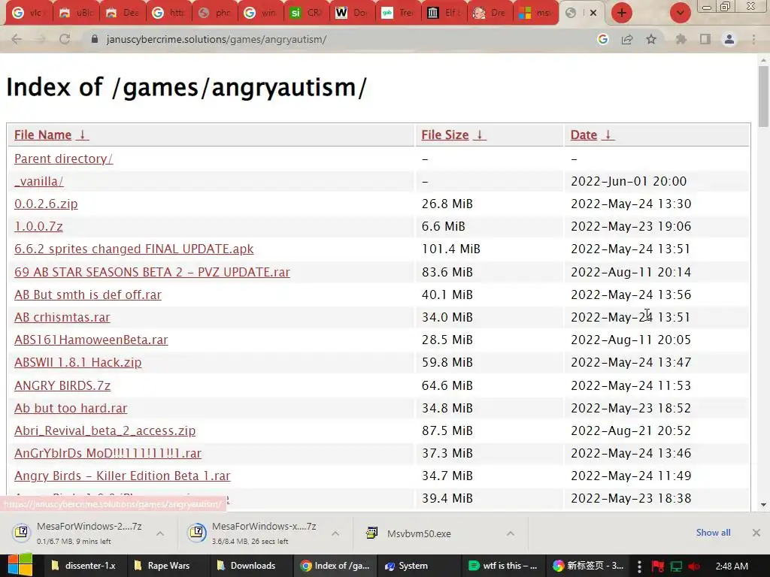Download ANGRY BIRDS.7z
770x577 pixels.
click(62, 385)
